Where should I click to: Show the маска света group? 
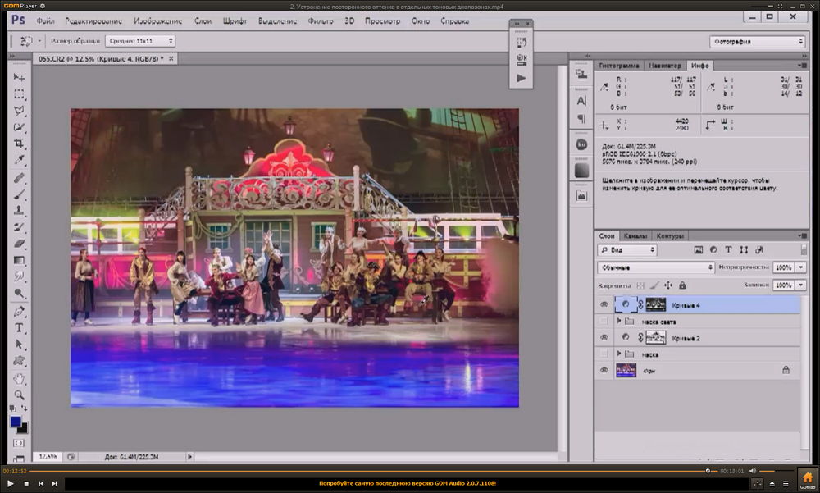tap(604, 322)
